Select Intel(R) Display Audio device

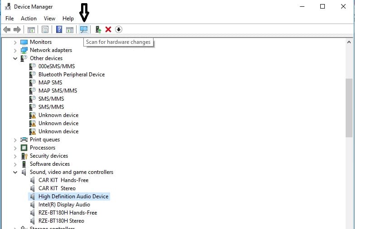click(64, 205)
